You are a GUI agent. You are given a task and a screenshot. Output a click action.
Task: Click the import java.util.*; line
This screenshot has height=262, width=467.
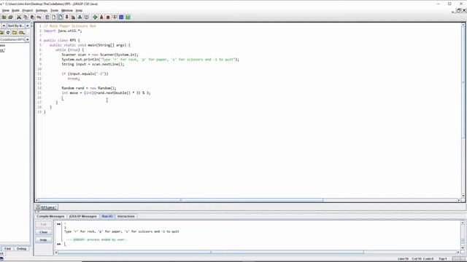click(x=63, y=31)
